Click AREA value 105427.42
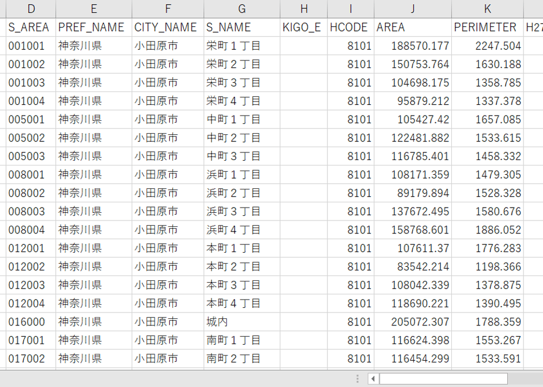The image size is (543, 387). (413, 120)
